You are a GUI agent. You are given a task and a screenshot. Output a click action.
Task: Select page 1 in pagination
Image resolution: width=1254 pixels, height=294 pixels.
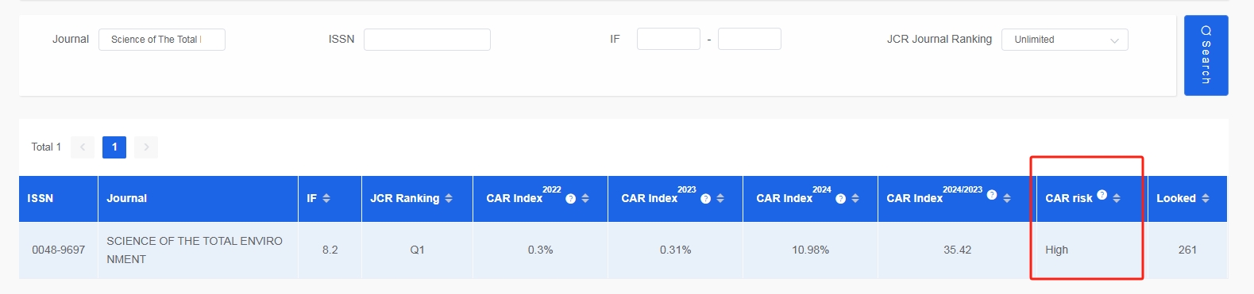point(114,147)
